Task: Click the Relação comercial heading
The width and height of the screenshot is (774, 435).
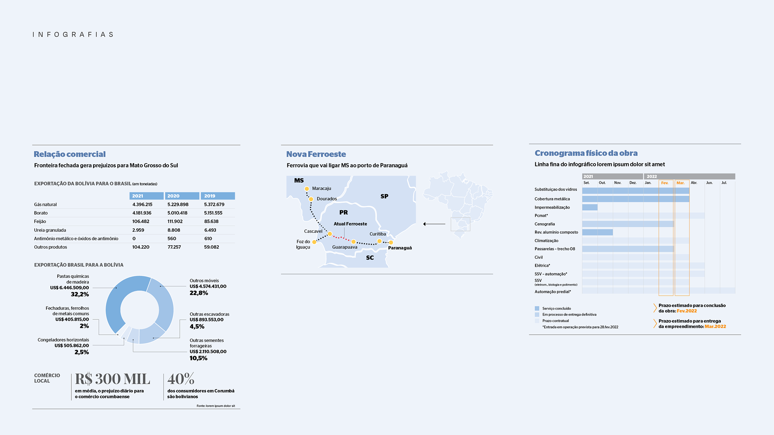Action: (x=70, y=154)
